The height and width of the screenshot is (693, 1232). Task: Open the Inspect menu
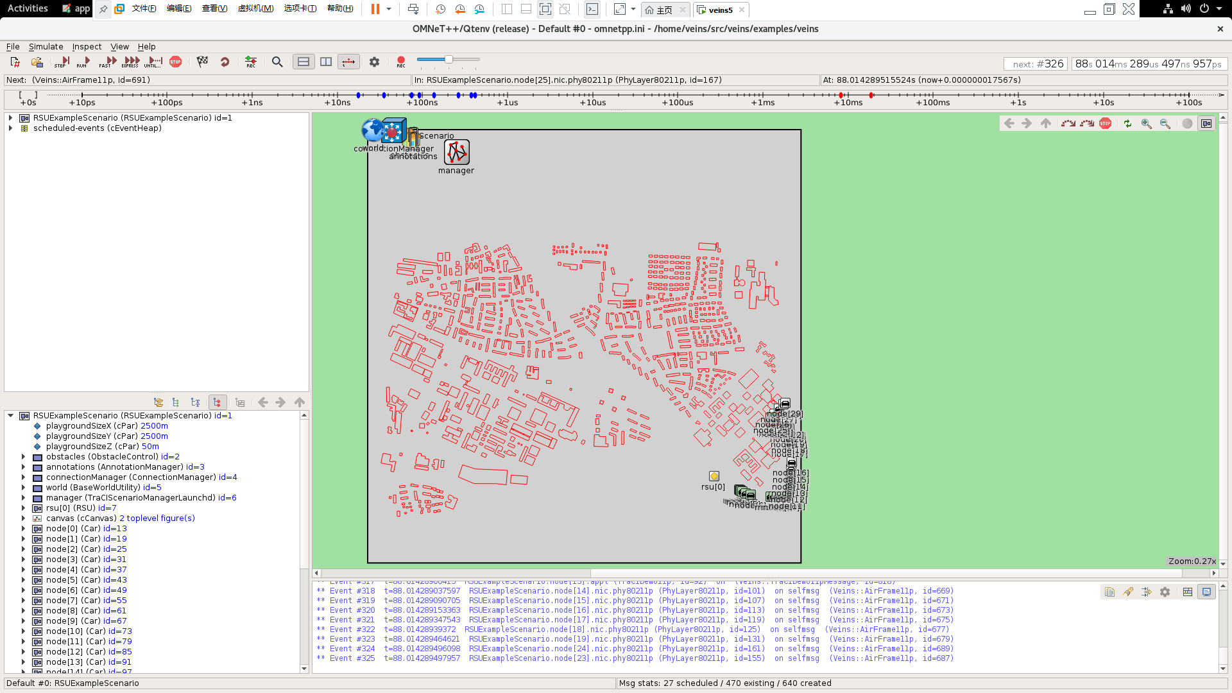click(87, 46)
